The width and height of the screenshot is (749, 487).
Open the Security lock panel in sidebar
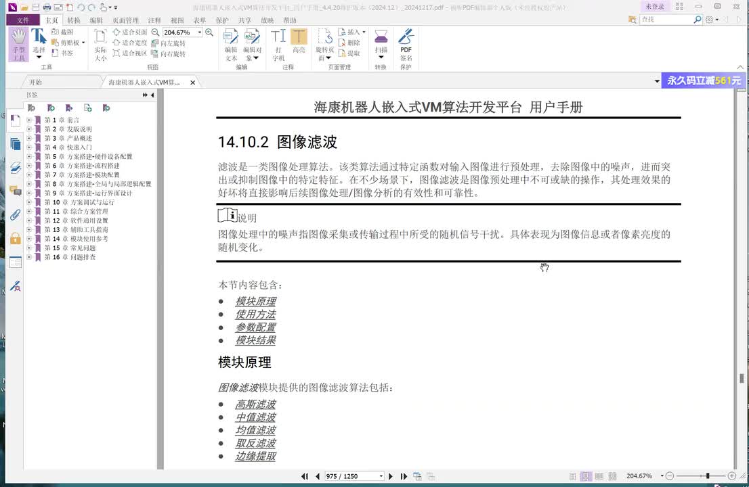pos(16,238)
